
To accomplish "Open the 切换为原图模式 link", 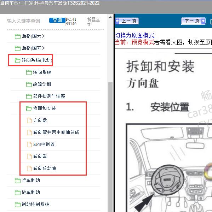I will [134, 35].
